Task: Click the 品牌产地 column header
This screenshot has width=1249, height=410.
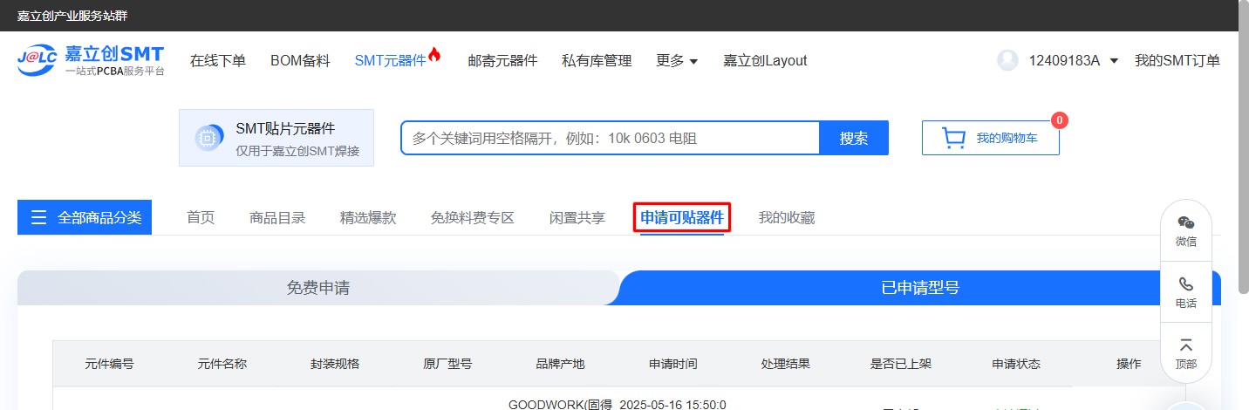Action: point(560,364)
